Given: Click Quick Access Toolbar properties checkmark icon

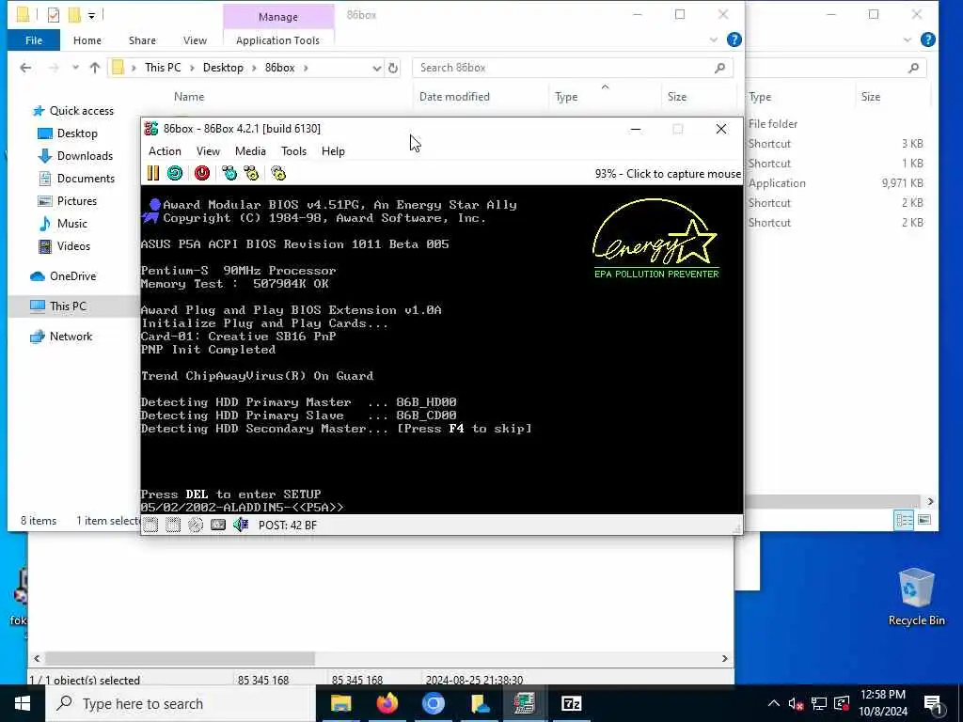Looking at the screenshot, I should click(x=54, y=15).
